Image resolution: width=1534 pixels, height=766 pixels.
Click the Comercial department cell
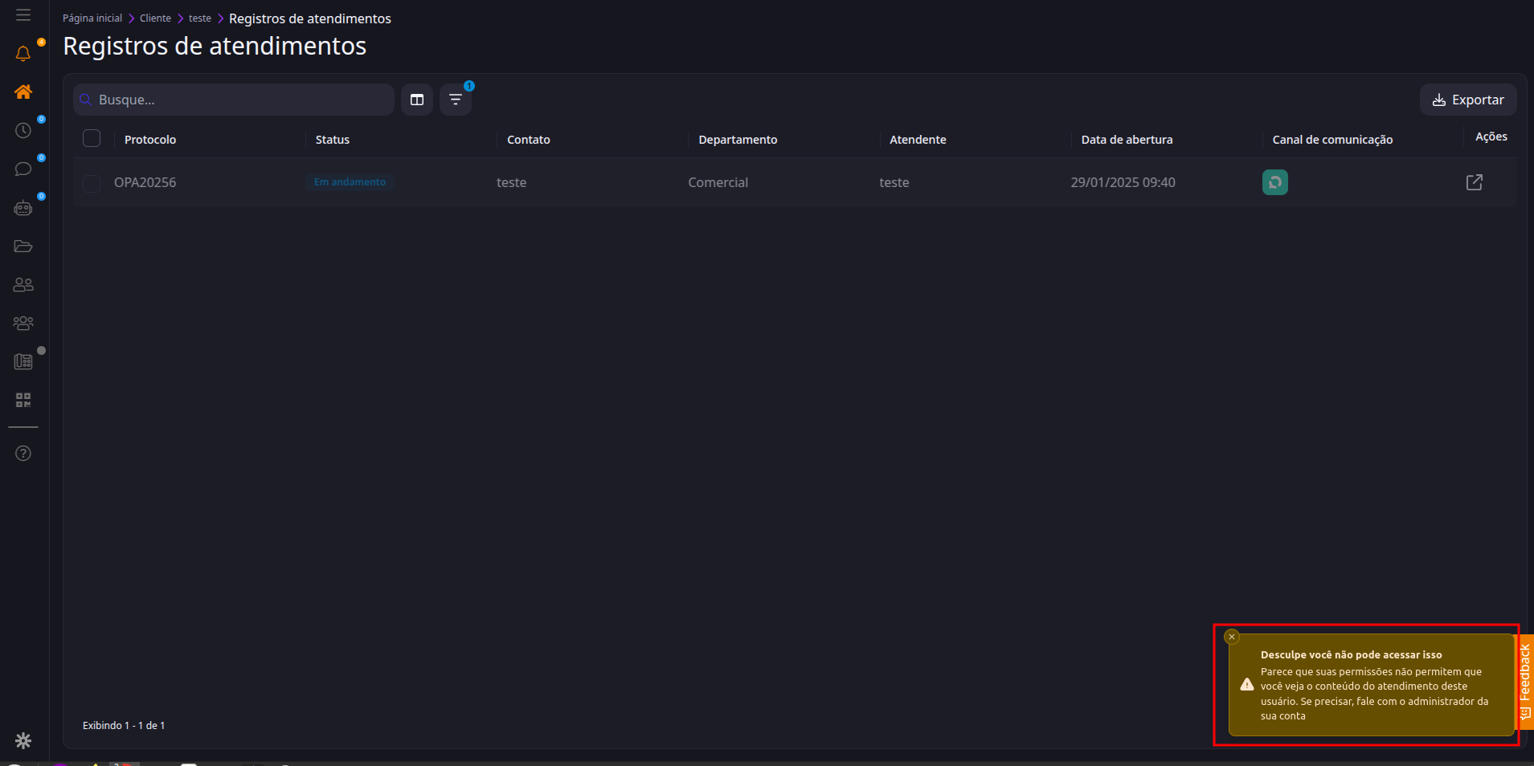point(718,182)
